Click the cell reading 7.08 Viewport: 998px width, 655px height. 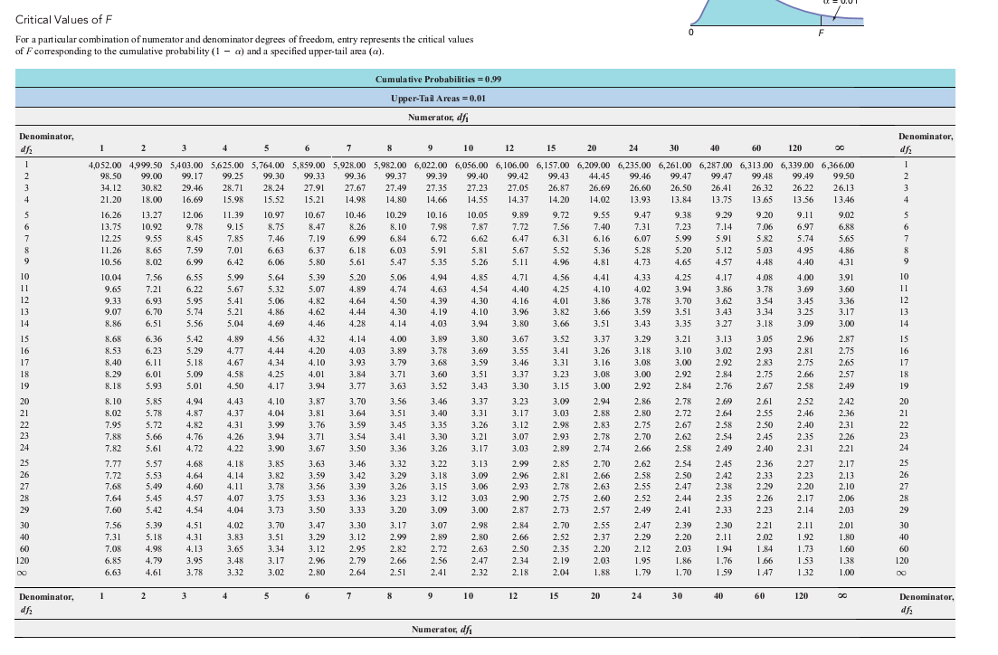pos(113,548)
